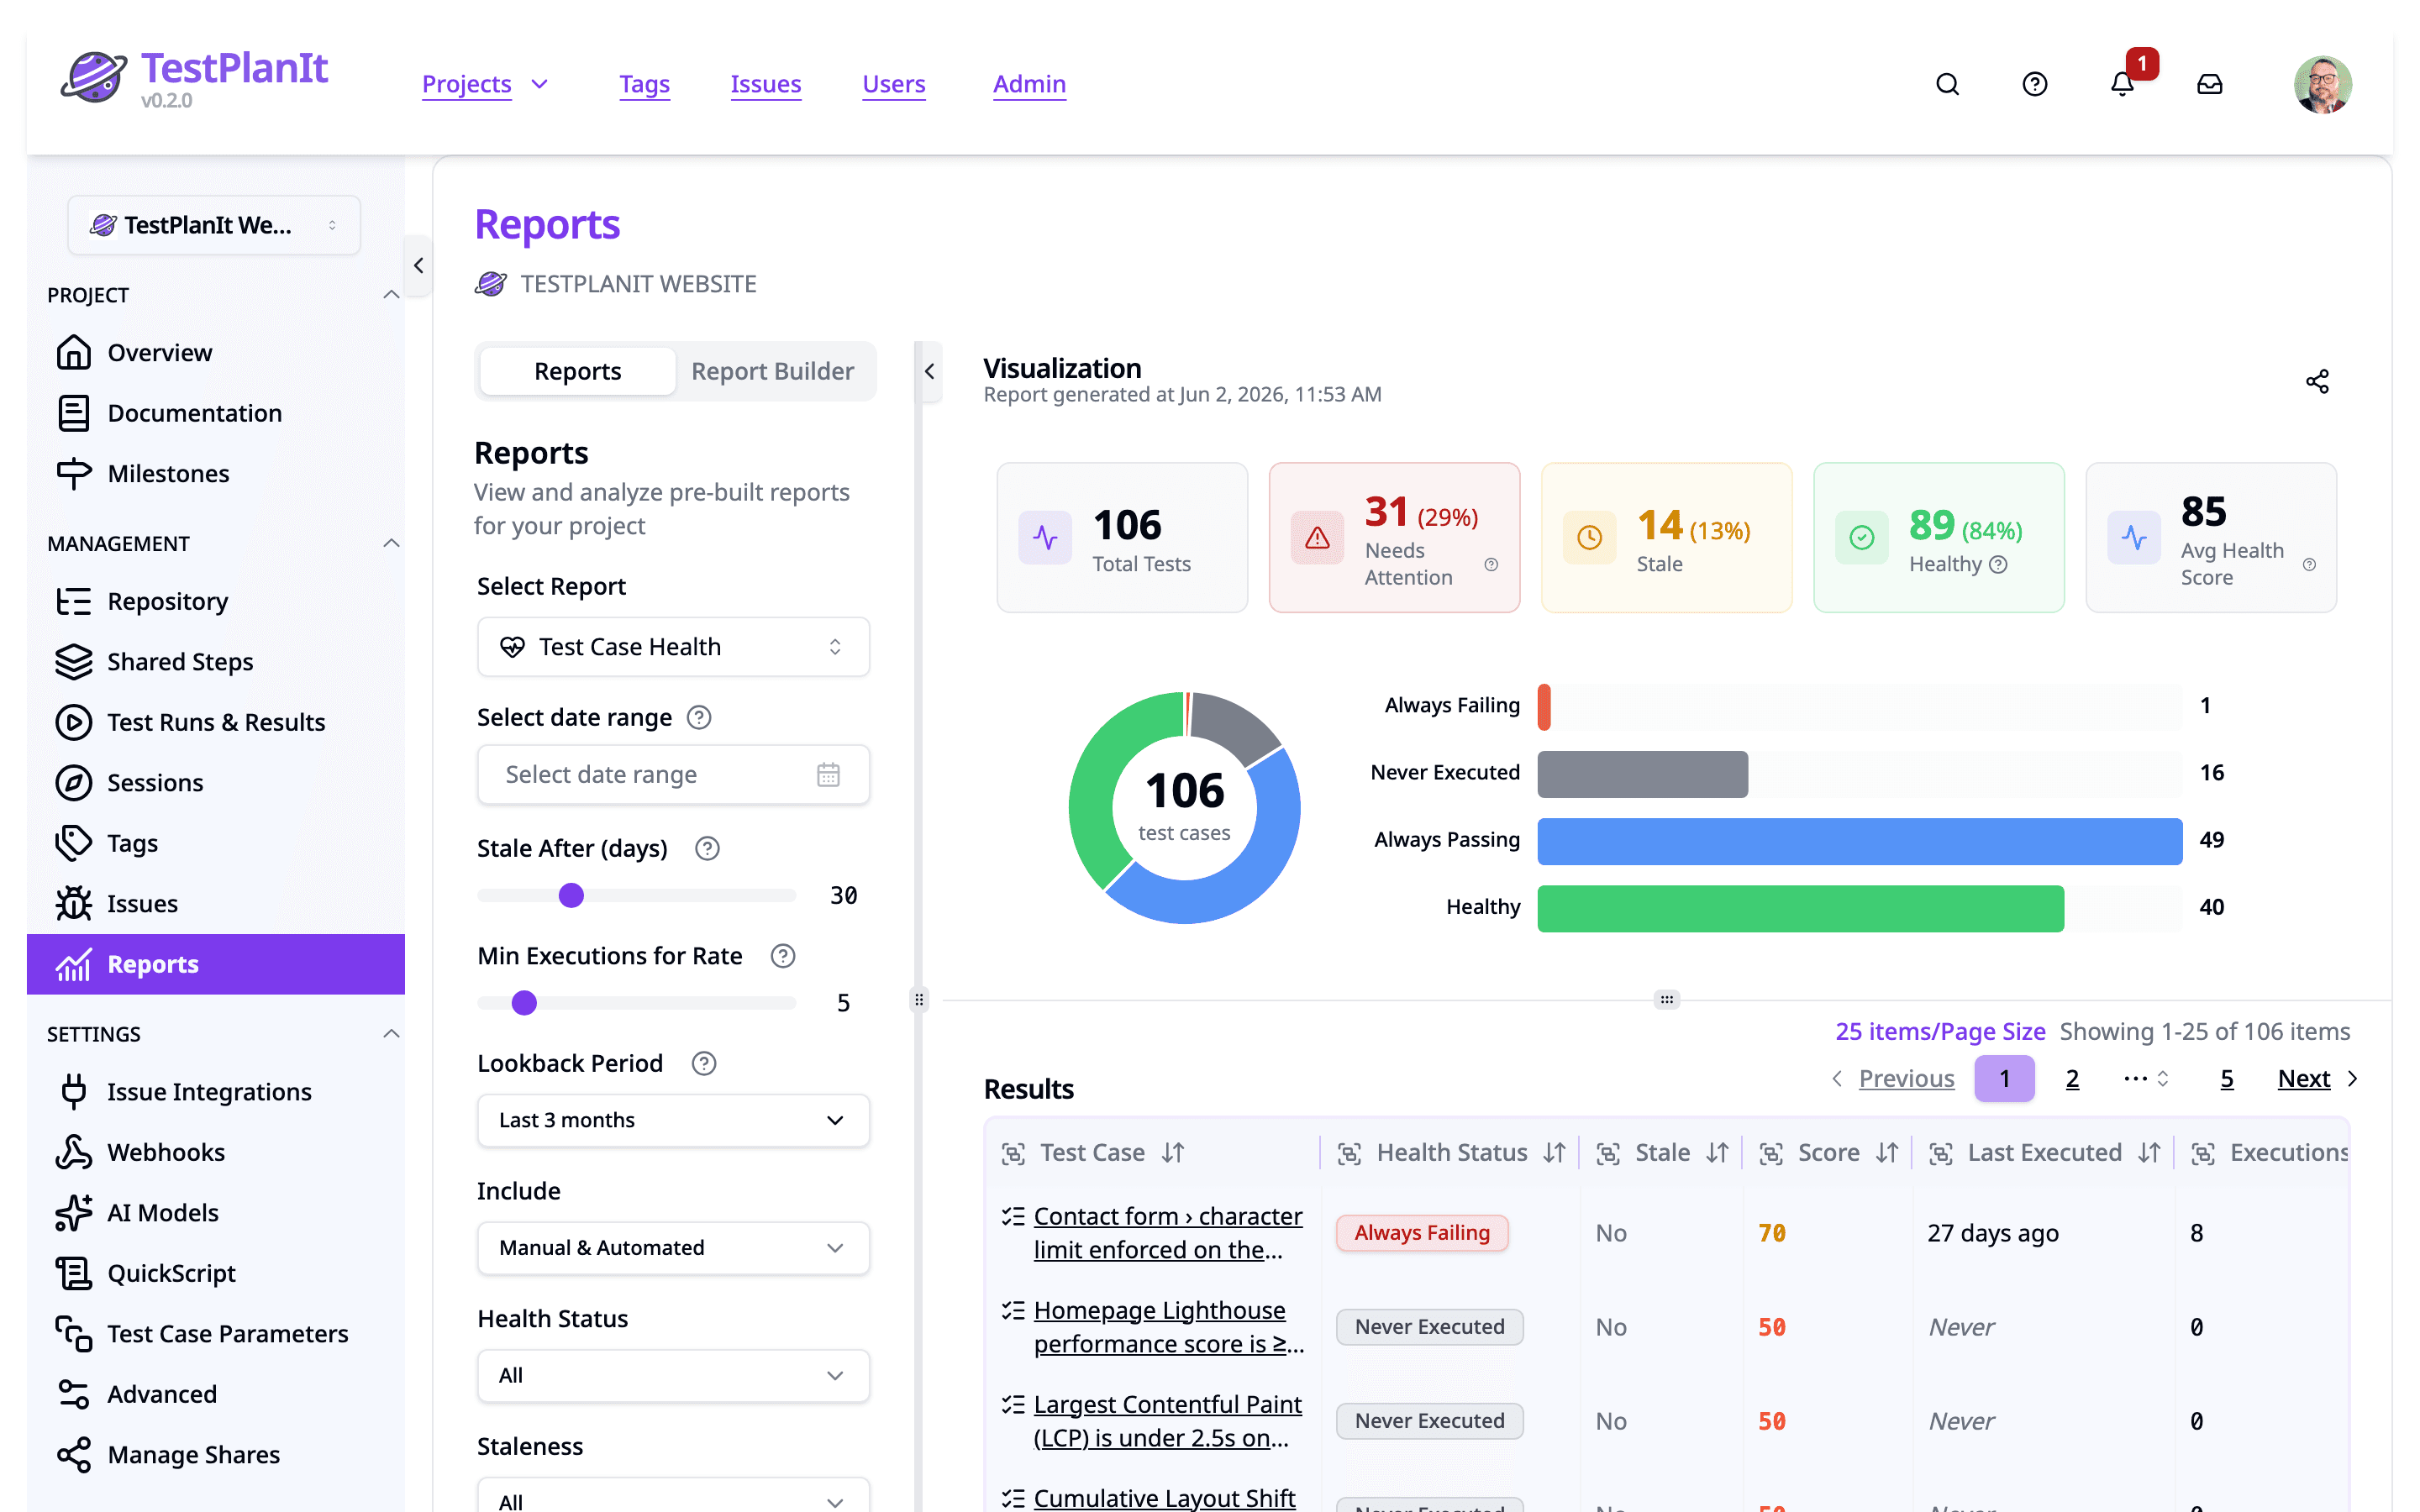Viewport: 2420px width, 1512px height.
Task: Go to Admin in top navigation
Action: pos(1029,84)
